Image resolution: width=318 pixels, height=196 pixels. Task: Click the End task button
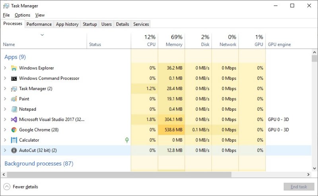point(299,187)
